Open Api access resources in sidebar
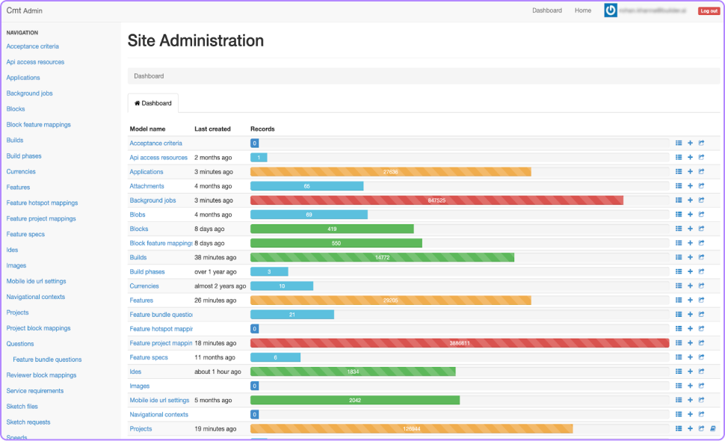725x441 pixels. (35, 62)
